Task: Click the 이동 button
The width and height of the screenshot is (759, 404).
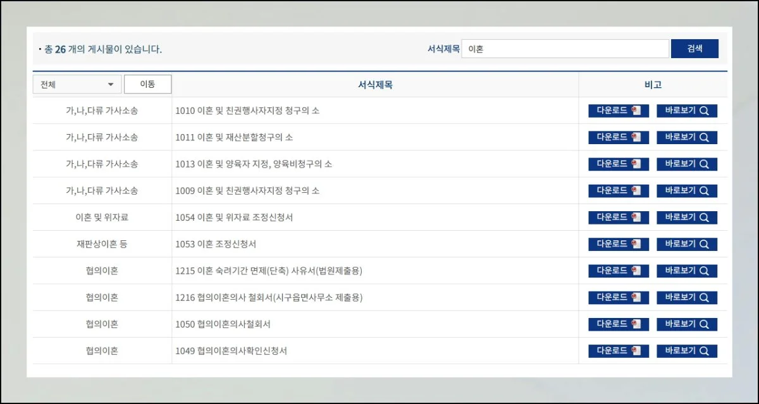Action: [x=147, y=84]
